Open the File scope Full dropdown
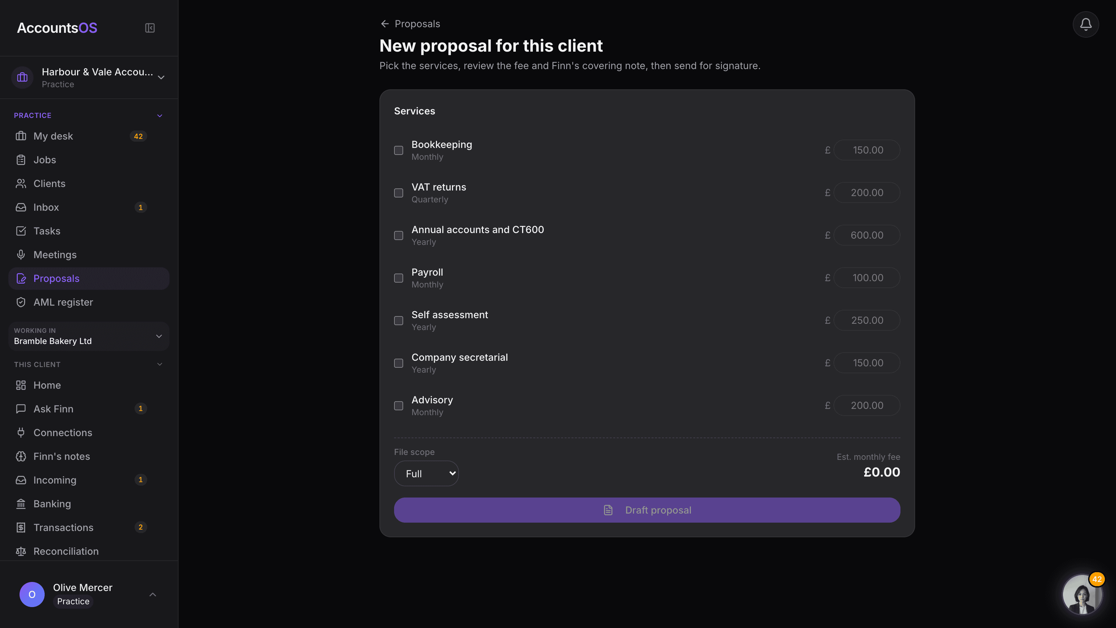 click(x=426, y=473)
